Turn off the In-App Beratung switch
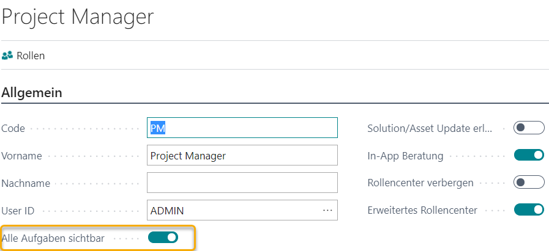549x251 pixels. (x=529, y=156)
